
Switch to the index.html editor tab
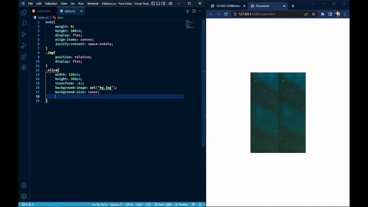point(44,11)
